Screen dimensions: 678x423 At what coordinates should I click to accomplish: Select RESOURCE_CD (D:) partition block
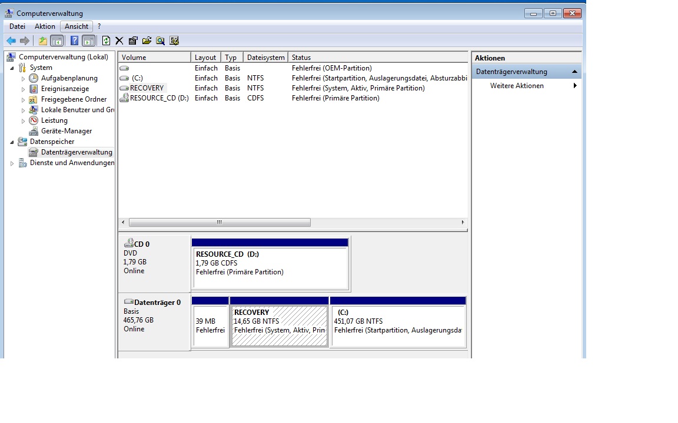[270, 264]
